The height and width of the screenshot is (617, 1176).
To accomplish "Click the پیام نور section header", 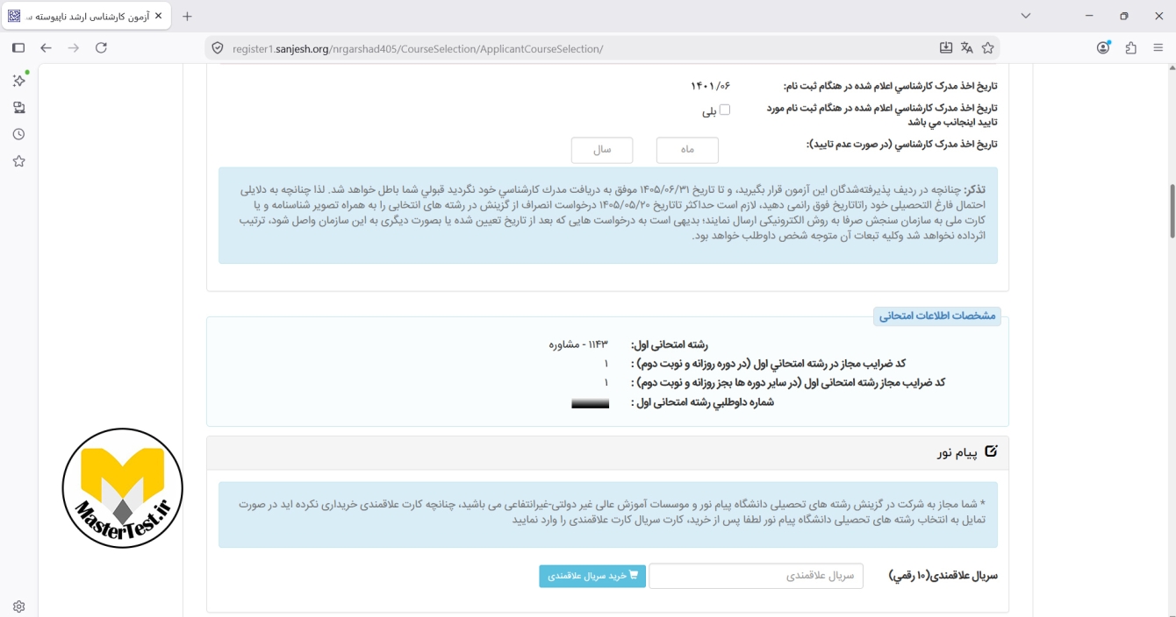I will click(607, 452).
